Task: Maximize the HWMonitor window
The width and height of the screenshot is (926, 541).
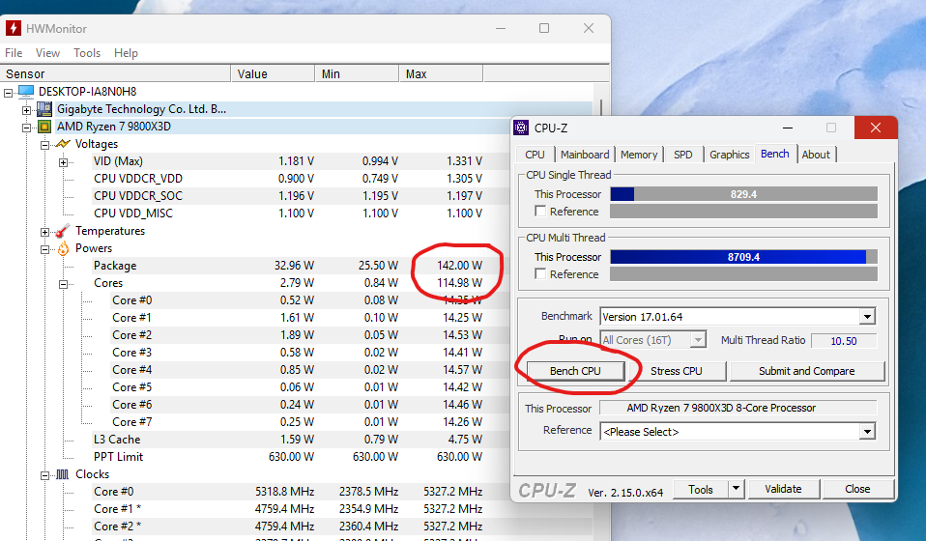Action: (544, 28)
